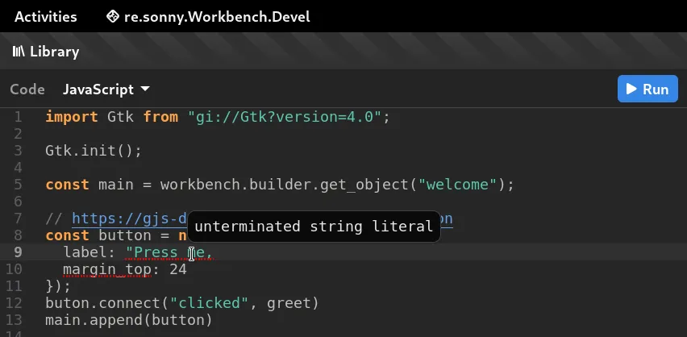Toggle the Code panel button
The width and height of the screenshot is (687, 337).
27,89
